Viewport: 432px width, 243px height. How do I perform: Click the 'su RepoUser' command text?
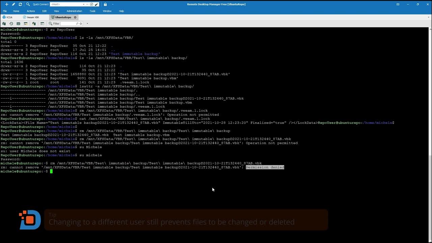click(62, 30)
